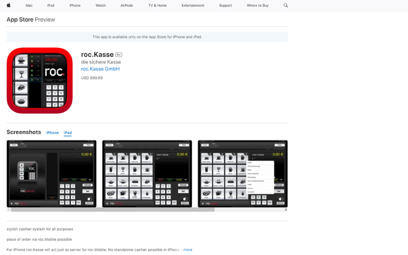Click the 4+ age rating badge

click(x=119, y=55)
